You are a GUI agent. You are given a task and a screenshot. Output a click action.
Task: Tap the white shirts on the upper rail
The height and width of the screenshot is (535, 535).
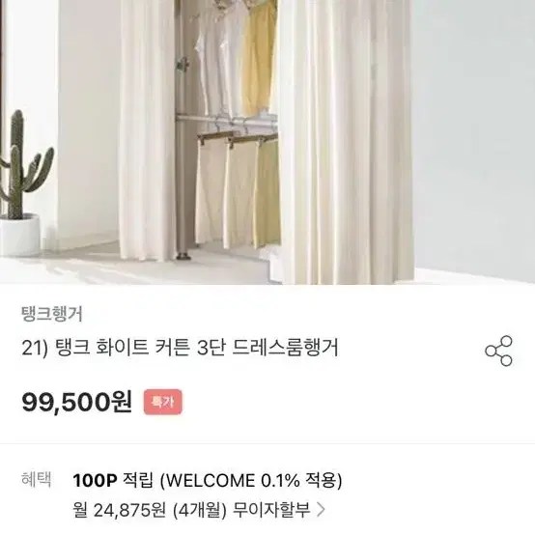tap(220, 58)
